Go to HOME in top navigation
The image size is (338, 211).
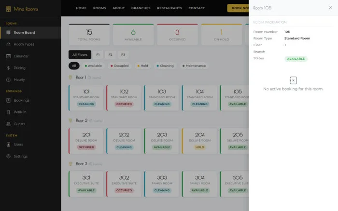point(81,8)
